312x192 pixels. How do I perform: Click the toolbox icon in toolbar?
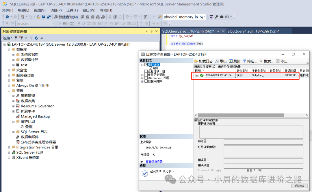222,17
